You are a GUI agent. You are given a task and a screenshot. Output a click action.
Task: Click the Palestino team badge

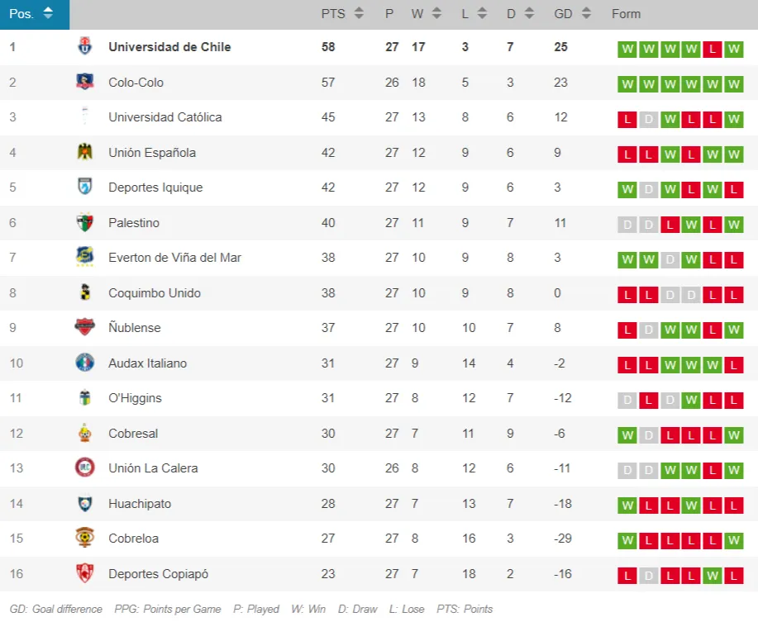point(84,222)
